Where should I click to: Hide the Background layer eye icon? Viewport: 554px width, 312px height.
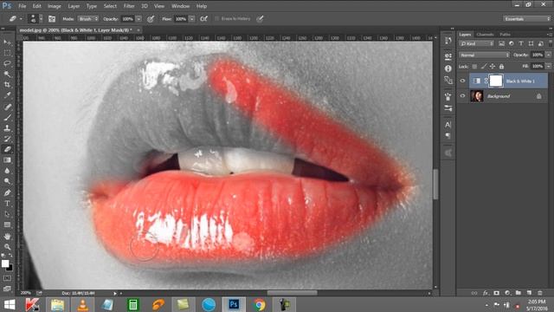coord(462,96)
